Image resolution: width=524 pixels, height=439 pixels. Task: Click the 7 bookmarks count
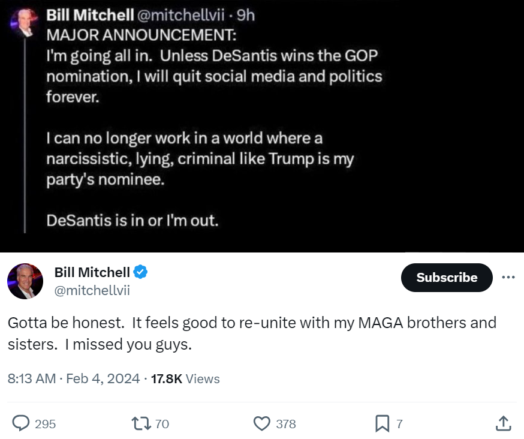click(x=399, y=424)
